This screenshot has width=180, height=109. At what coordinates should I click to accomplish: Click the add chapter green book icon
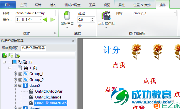click(x=4, y=55)
